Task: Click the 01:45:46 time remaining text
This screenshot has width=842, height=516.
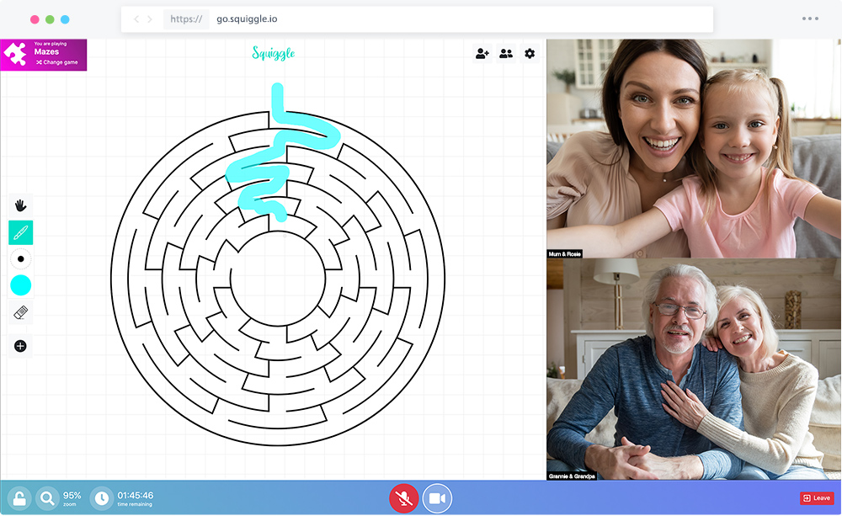Action: click(136, 496)
